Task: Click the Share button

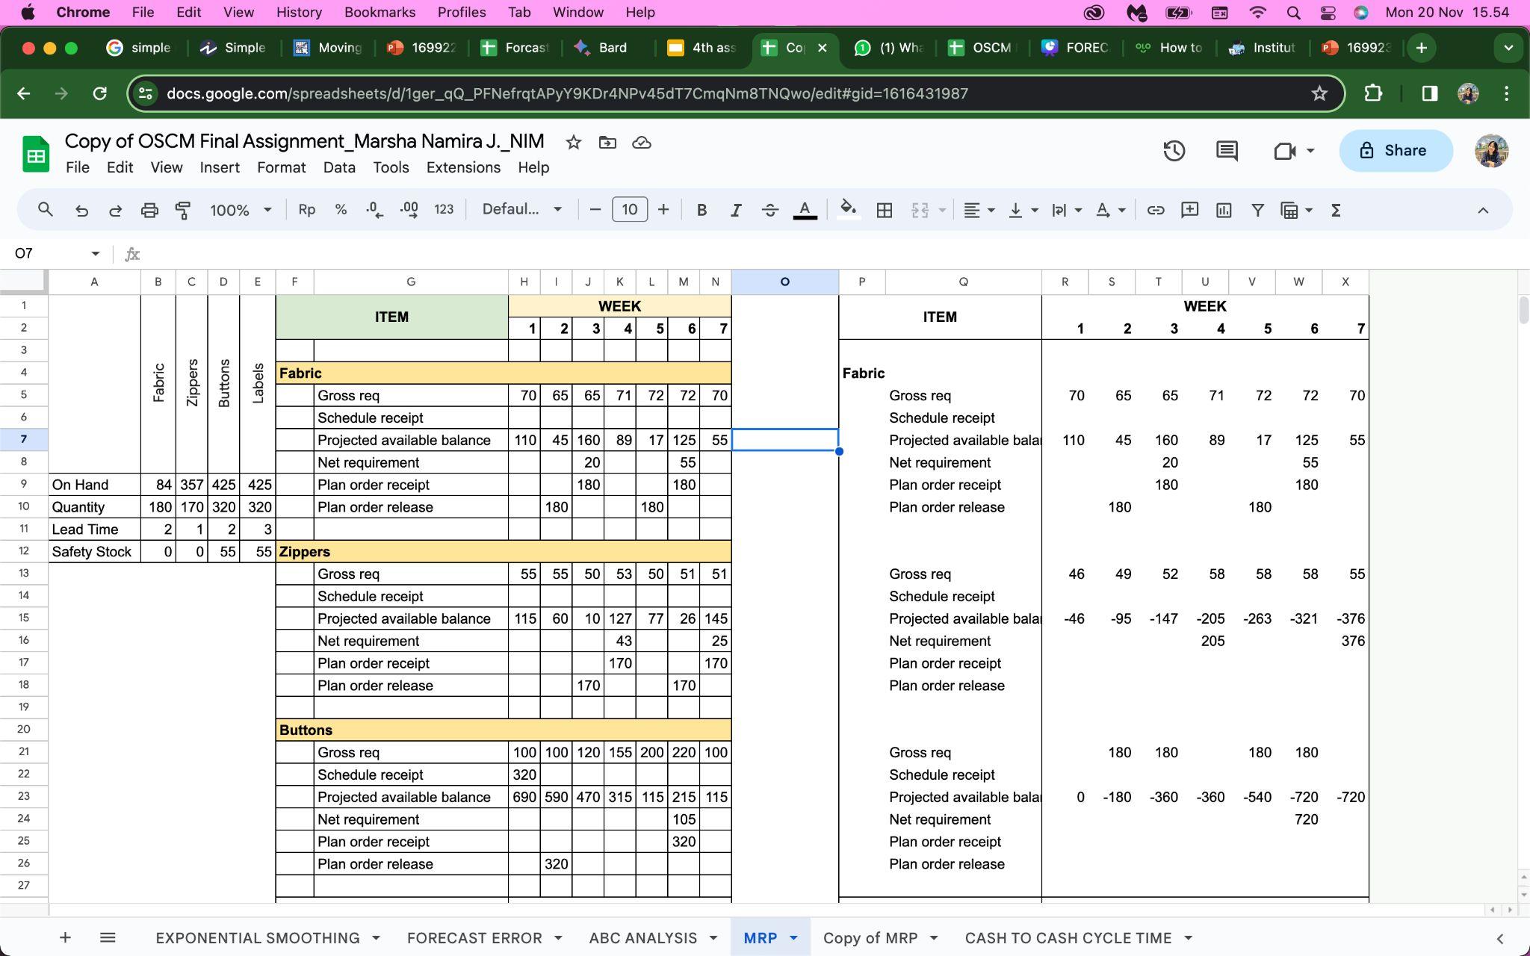Action: [1394, 151]
